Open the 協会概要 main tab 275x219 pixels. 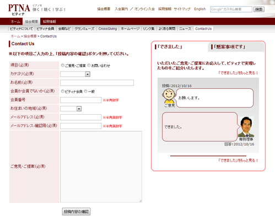31,22
